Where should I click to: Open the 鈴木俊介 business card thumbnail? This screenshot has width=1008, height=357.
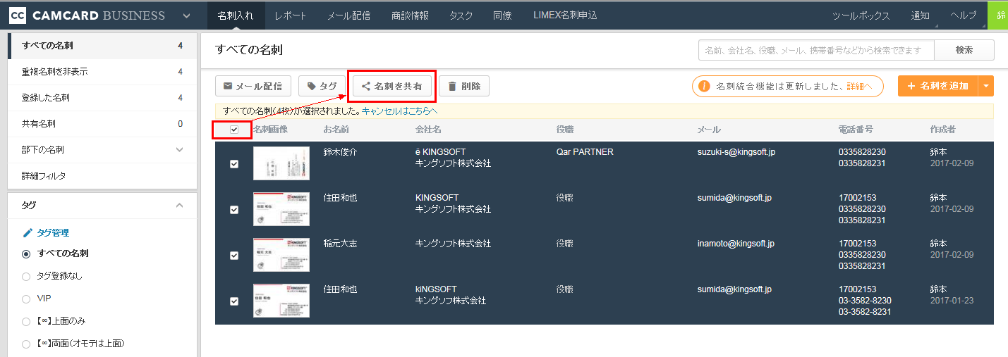pos(281,163)
